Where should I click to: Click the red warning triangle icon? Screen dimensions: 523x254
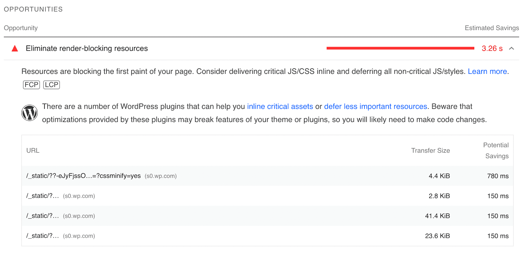(15, 49)
